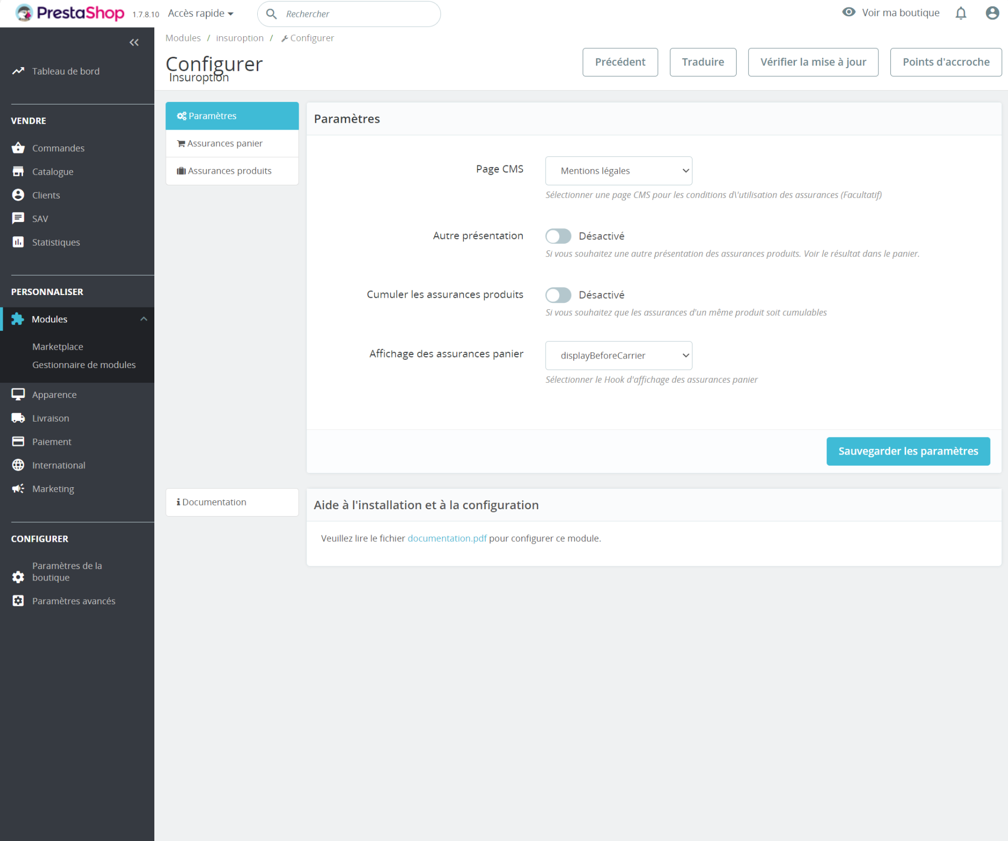Image resolution: width=1008 pixels, height=841 pixels.
Task: Open the Page CMS dropdown
Action: coord(618,171)
